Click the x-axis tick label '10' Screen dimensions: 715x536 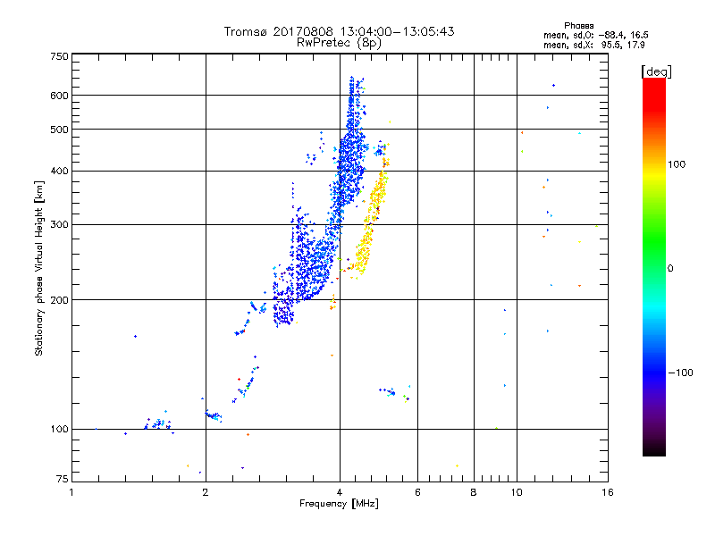pyautogui.click(x=517, y=492)
